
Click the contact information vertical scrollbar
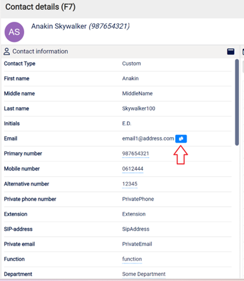coord(237,102)
